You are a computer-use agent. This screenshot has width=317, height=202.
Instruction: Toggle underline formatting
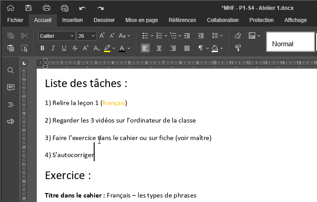coord(64,48)
